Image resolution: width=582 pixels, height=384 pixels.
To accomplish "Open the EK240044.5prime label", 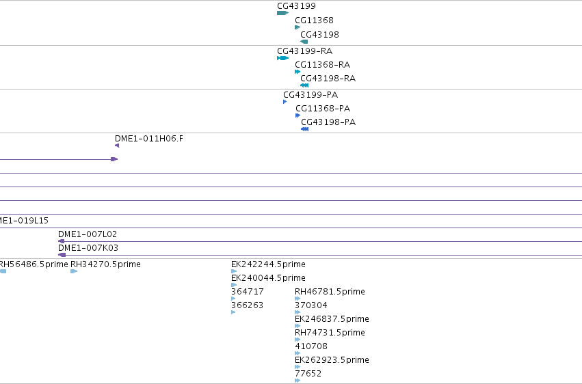I will (268, 278).
